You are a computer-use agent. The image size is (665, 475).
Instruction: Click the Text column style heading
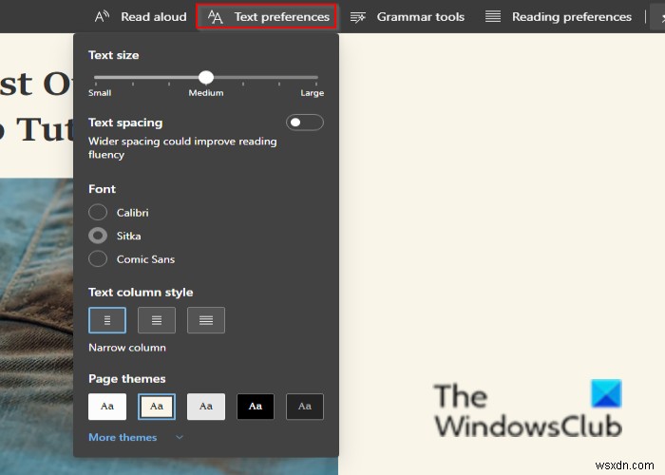tap(141, 293)
